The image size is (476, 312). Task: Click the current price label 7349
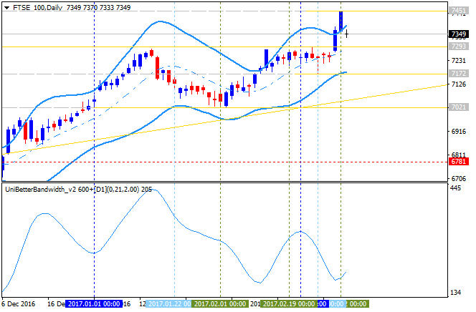point(459,34)
